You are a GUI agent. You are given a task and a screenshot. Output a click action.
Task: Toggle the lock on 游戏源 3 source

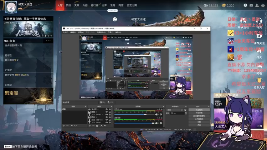110,109
